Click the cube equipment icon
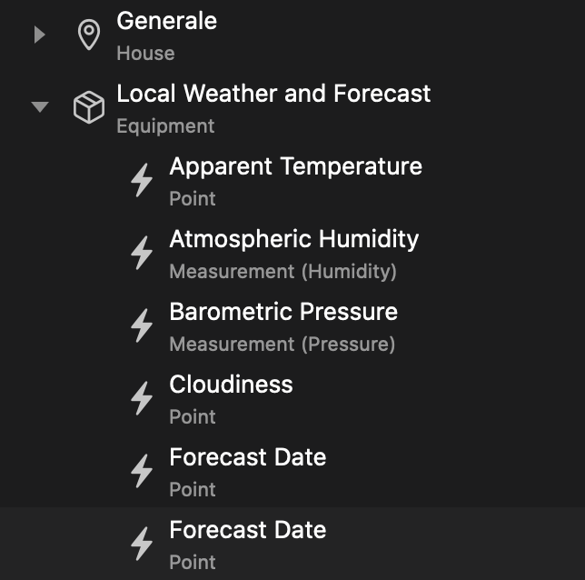Viewport: 585px width, 580px height. 88,108
